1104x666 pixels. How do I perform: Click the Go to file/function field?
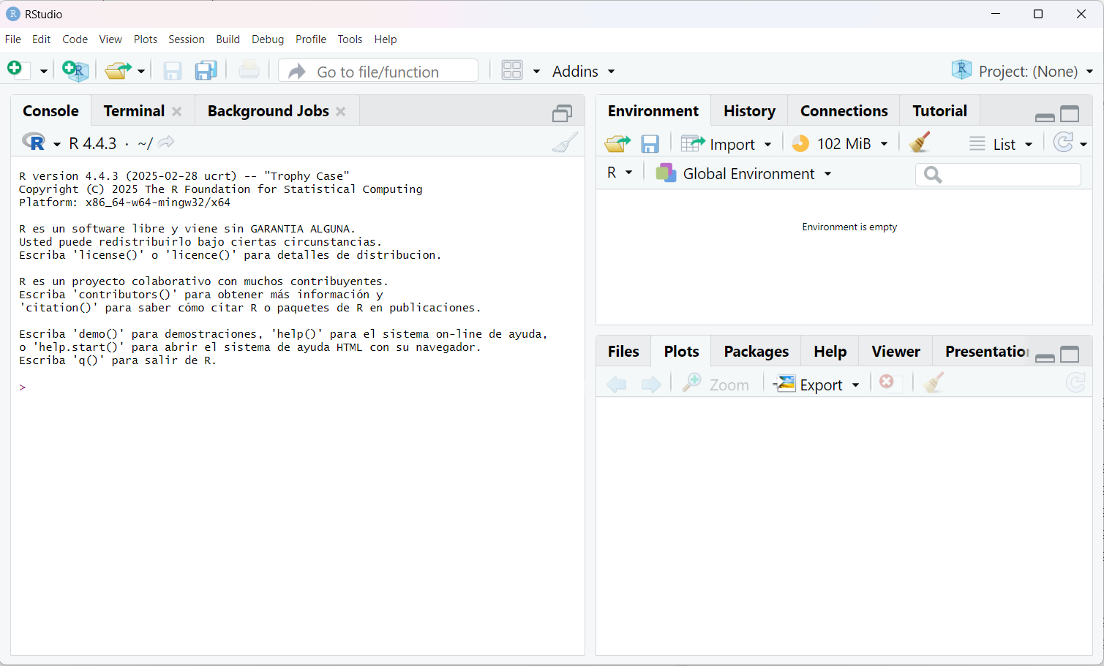coord(378,72)
